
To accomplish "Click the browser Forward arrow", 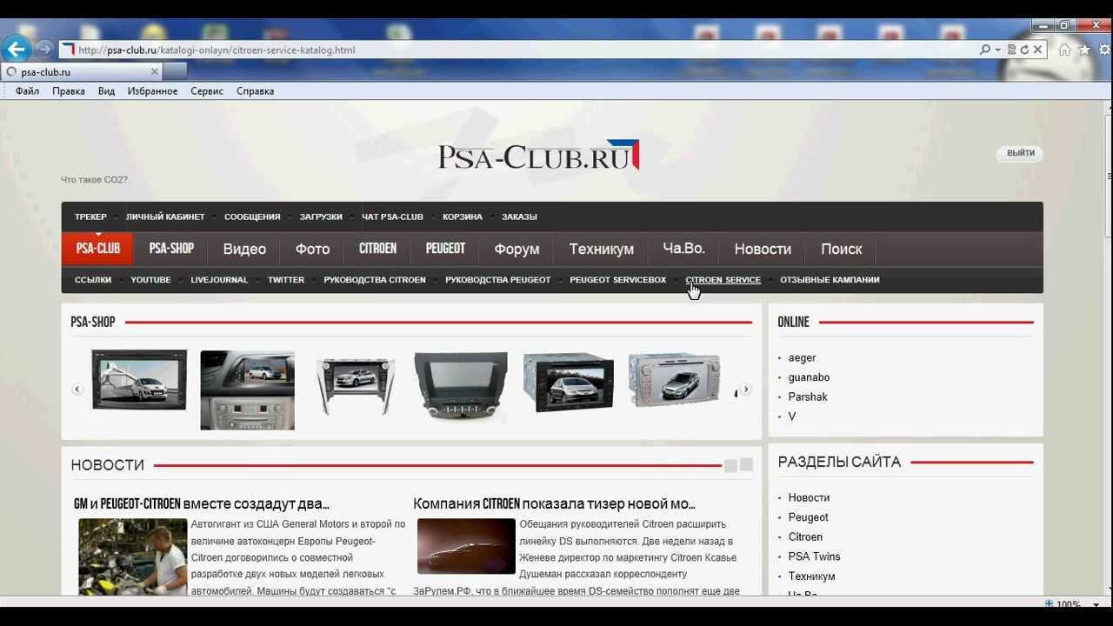I will [x=44, y=50].
